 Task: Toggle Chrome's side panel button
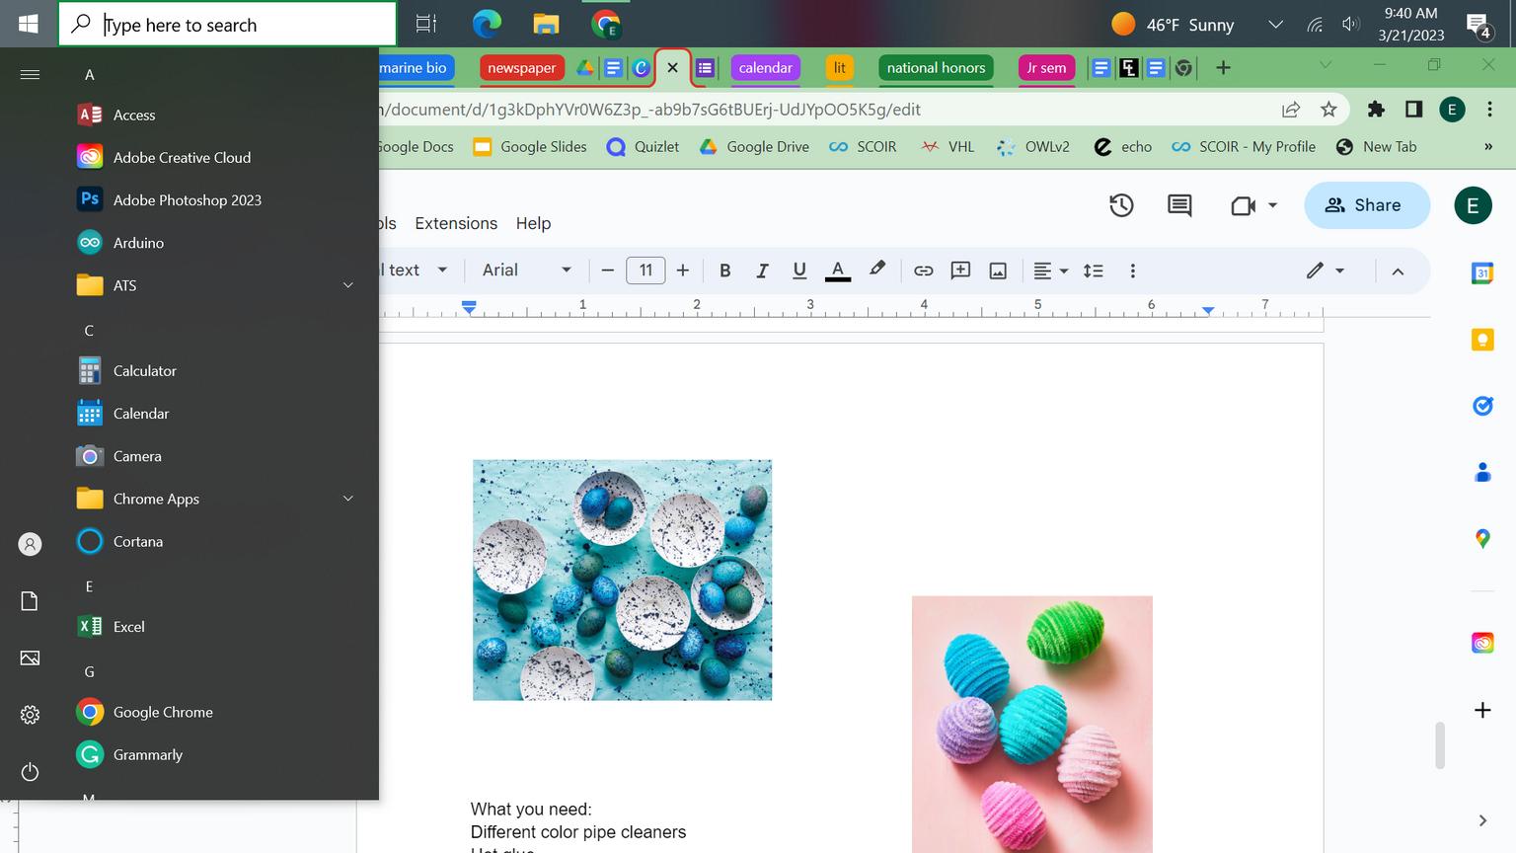[x=1413, y=110]
